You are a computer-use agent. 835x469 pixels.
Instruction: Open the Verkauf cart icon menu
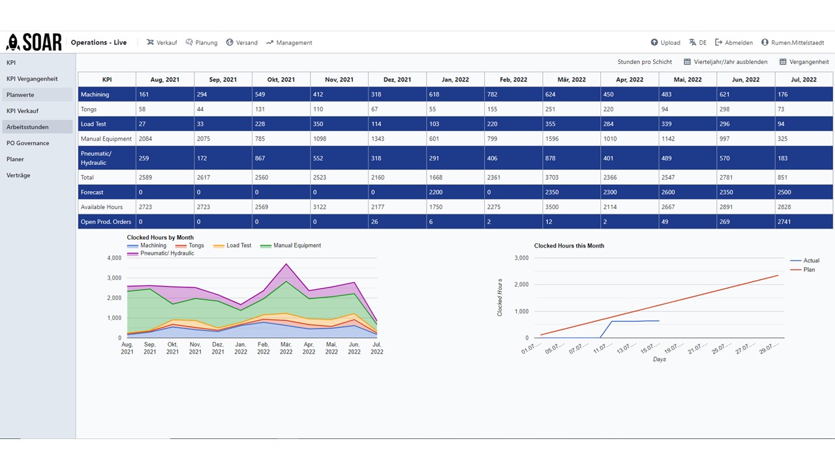pyautogui.click(x=150, y=42)
